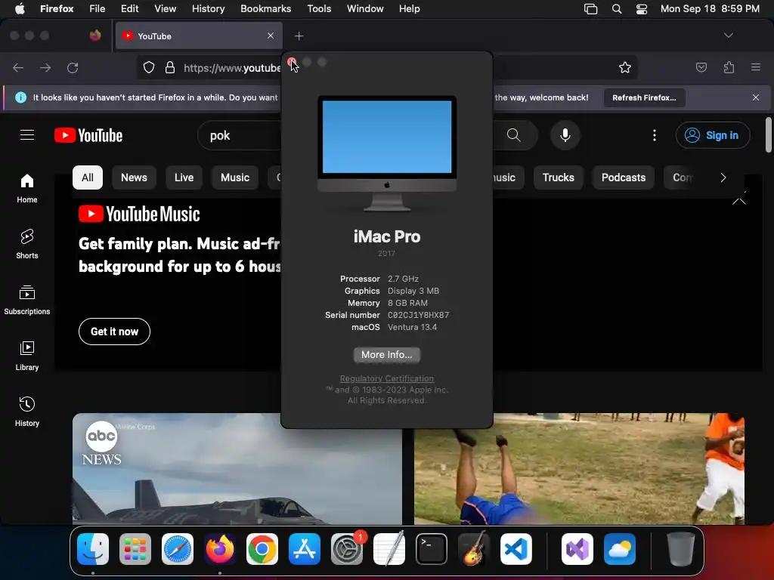Open the football field video thumbnail

[580, 468]
